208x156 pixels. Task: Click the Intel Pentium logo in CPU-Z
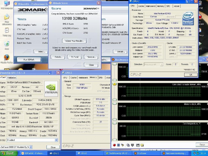click(x=188, y=18)
